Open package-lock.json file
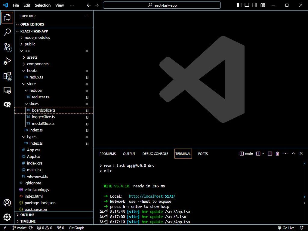308x231 pixels. (x=54, y=203)
